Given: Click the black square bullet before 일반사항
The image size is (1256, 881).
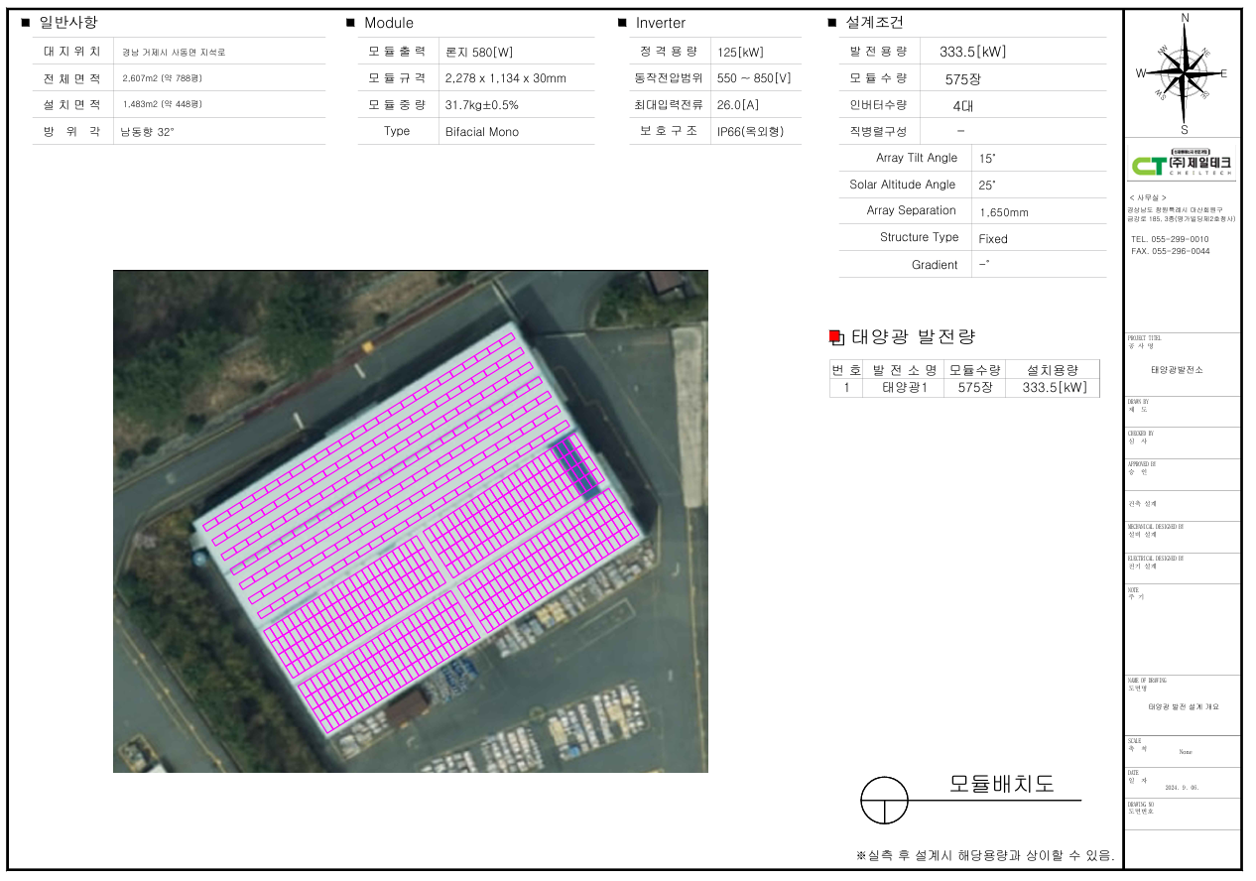Looking at the screenshot, I should point(25,23).
